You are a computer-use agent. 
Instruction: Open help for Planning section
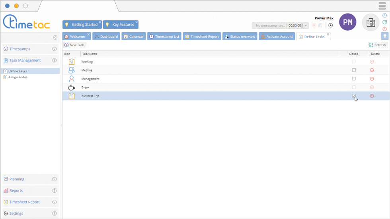(54, 179)
